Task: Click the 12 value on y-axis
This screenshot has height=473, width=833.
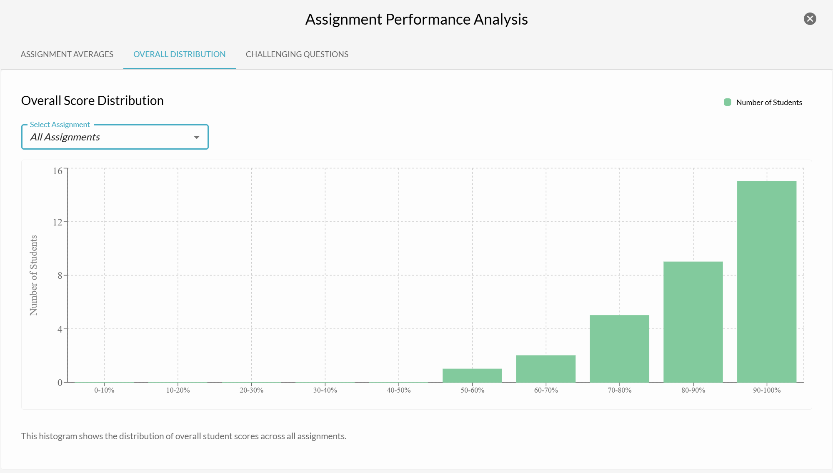Action: pos(58,222)
